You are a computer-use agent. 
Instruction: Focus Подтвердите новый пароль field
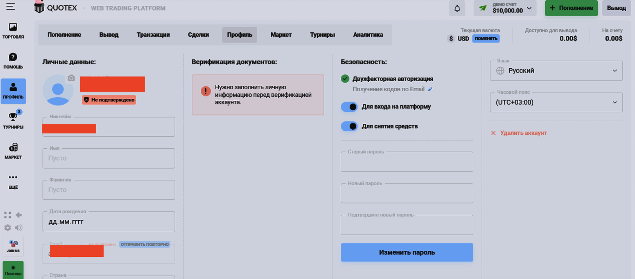point(407,225)
